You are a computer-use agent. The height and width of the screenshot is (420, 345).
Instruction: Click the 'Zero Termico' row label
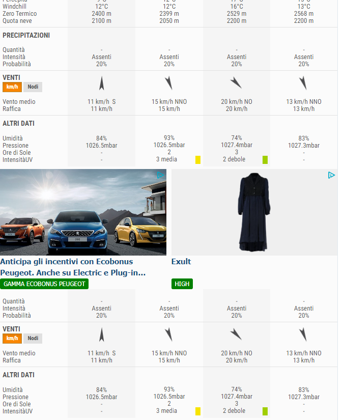click(20, 14)
